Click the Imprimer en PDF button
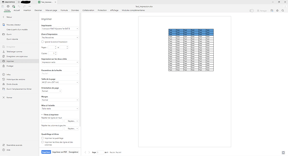 tap(60, 152)
